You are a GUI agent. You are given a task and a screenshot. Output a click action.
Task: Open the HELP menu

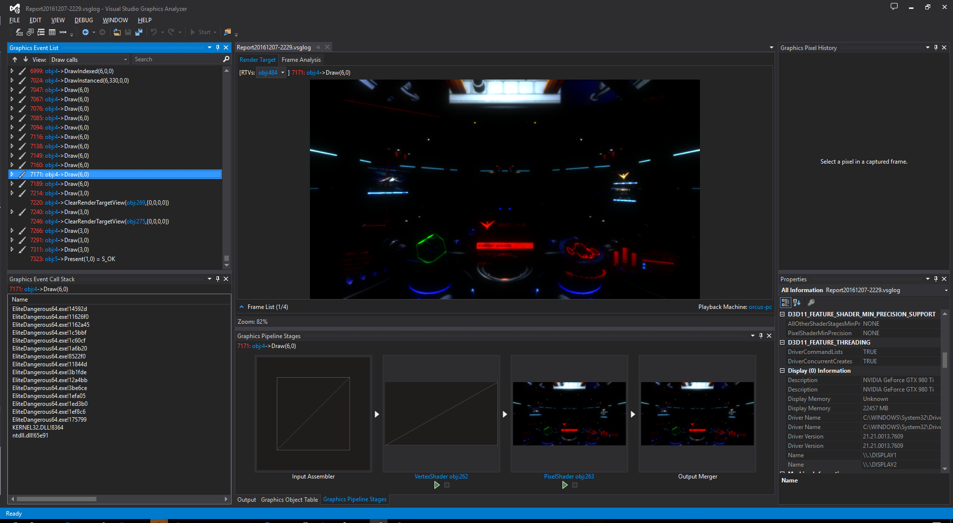click(x=144, y=20)
